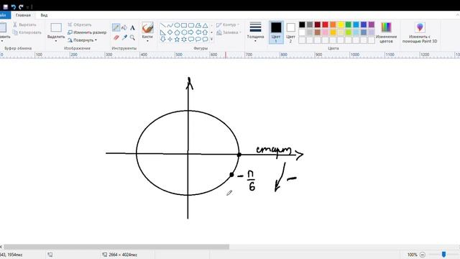
Task: Click the horizontal scrollbar thumb
Action: (116, 247)
